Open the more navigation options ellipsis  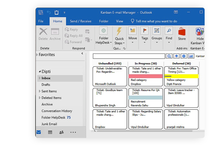(x=73, y=132)
